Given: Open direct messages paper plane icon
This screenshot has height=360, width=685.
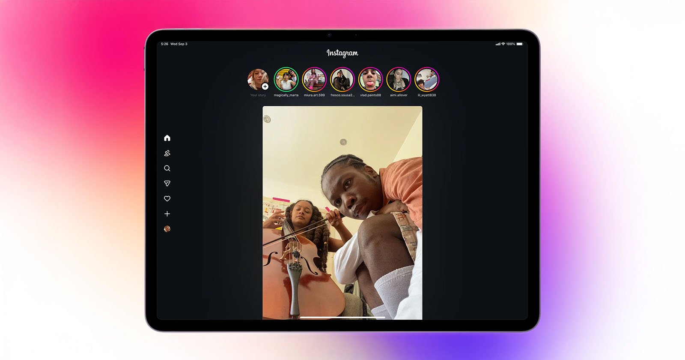Looking at the screenshot, I should (x=167, y=183).
